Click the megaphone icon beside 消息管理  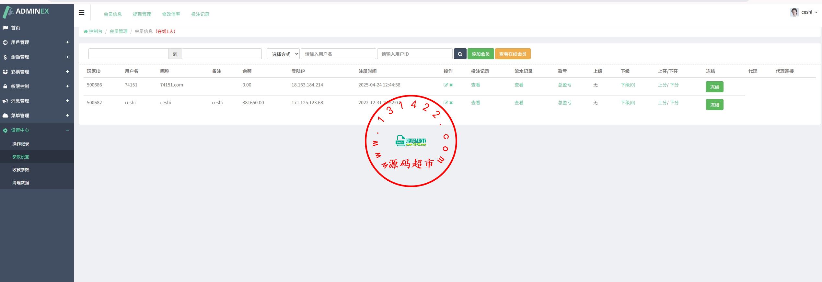coord(5,101)
